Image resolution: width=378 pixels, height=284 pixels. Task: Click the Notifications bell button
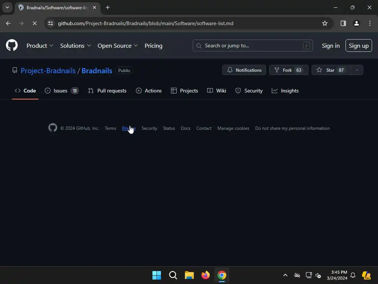pyautogui.click(x=244, y=70)
